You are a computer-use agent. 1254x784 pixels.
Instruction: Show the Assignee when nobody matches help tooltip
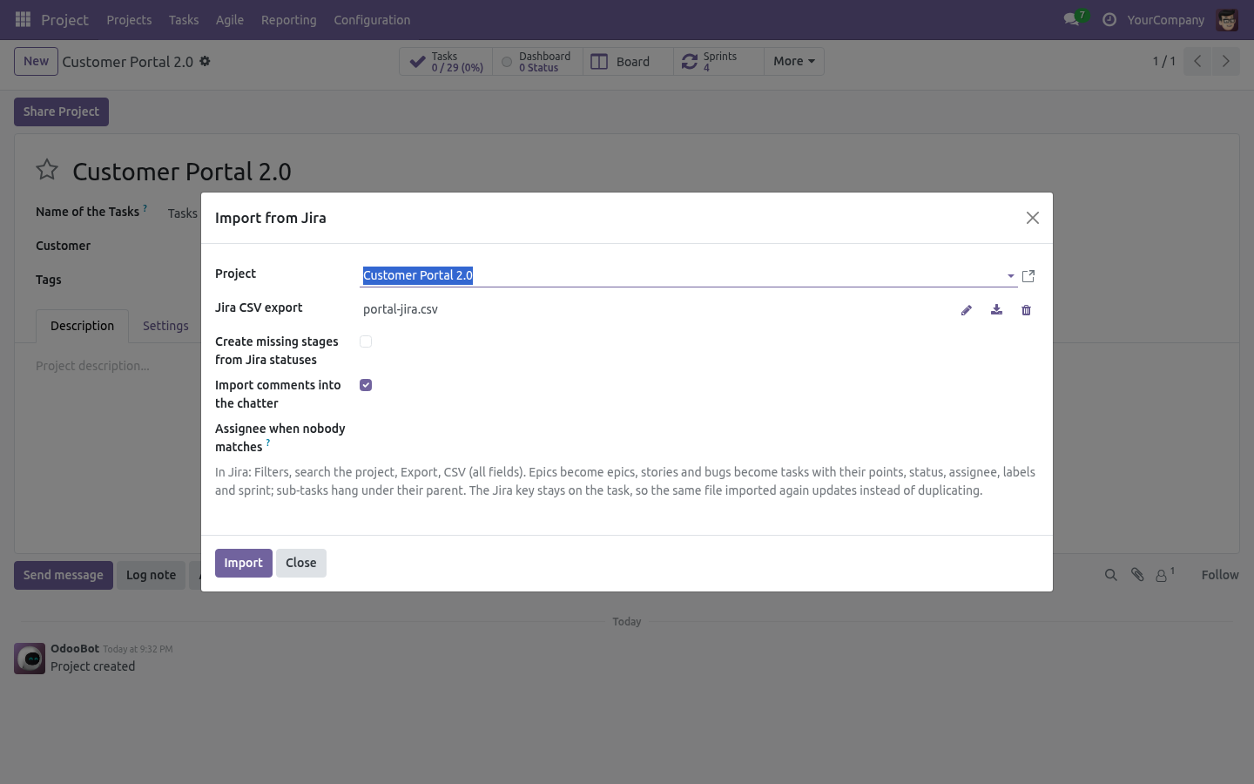268,443
